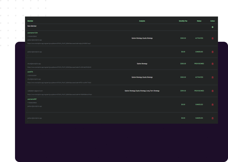The width and height of the screenshot is (228, 162).
Task: Delete the $999.00 provisioned member
Action: [213, 91]
